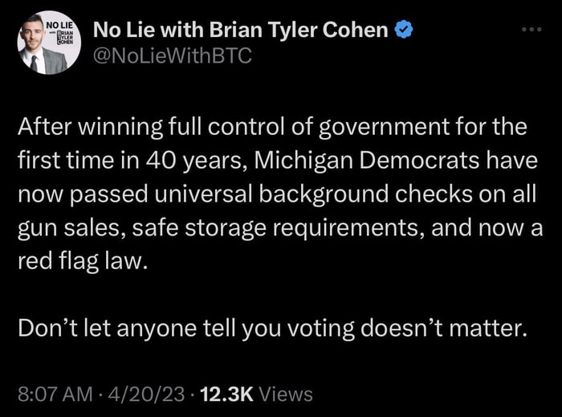
Task: Click the NO LIE logo text in avatar
Action: (x=58, y=26)
